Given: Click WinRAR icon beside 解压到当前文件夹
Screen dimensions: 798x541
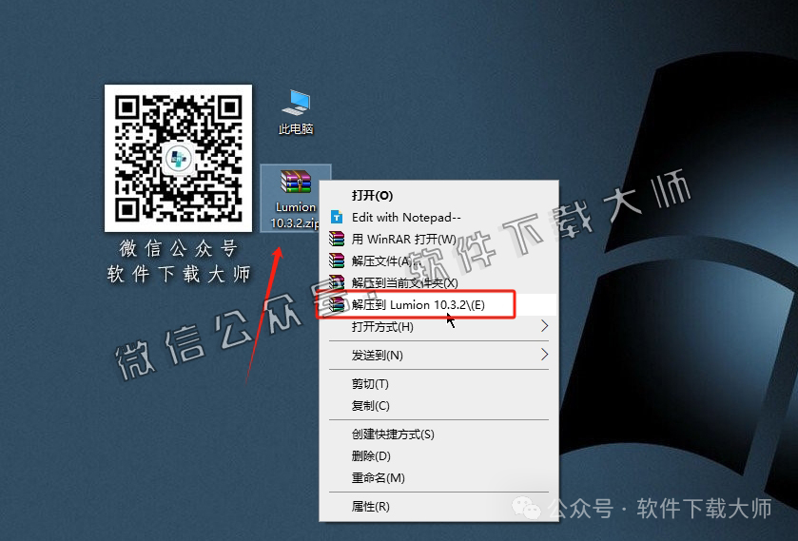Looking at the screenshot, I should pos(337,282).
